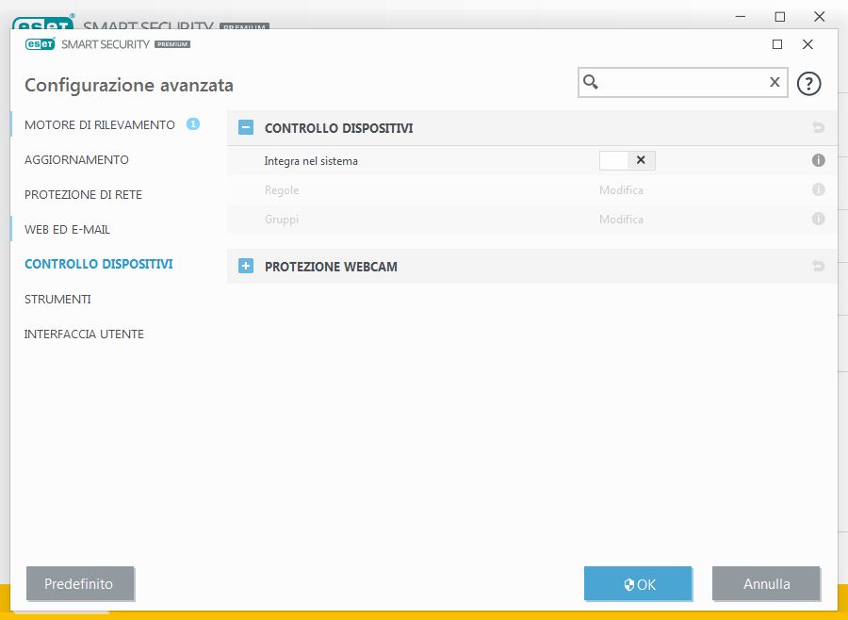Click the Predefinito button

pos(79,584)
